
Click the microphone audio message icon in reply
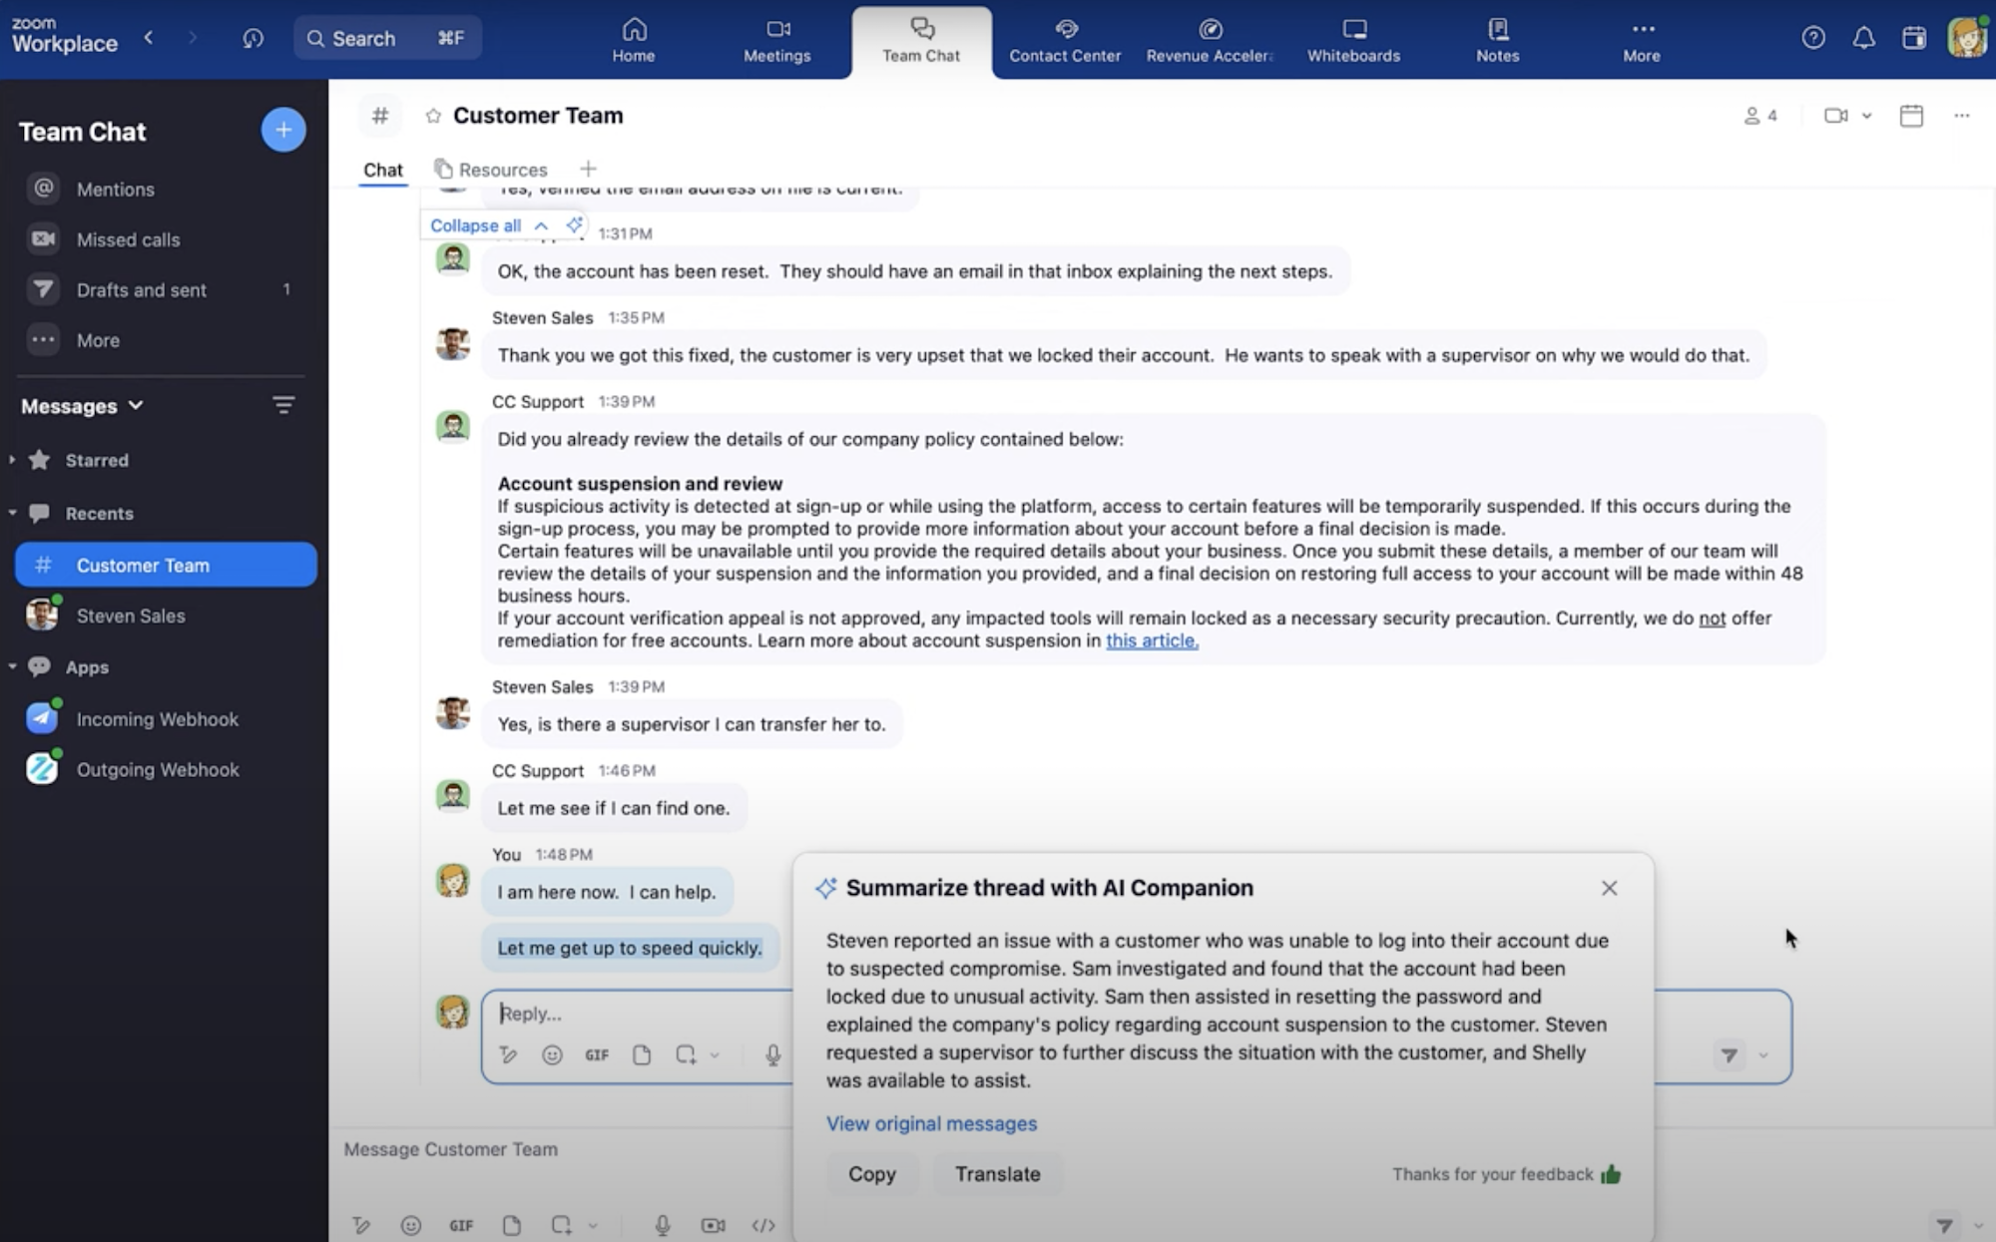pos(772,1054)
